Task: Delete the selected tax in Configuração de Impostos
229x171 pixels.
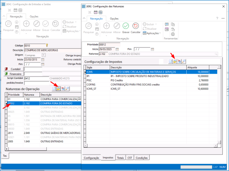Action: (179, 61)
